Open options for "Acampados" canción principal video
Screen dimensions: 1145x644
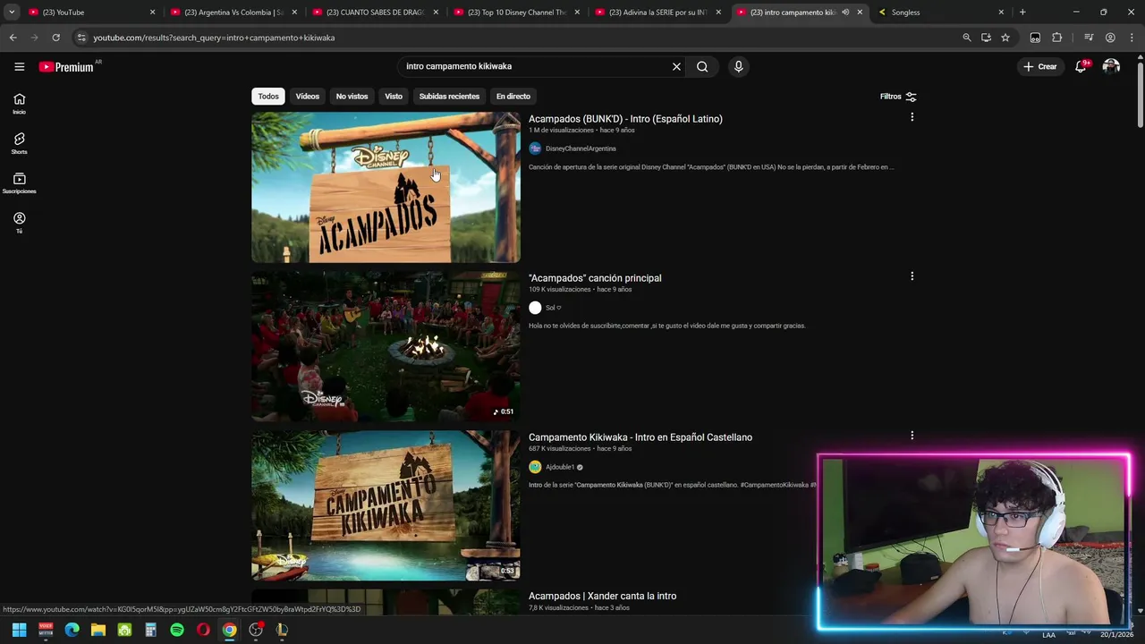tap(912, 276)
